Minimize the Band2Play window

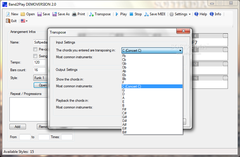coord(212,3)
